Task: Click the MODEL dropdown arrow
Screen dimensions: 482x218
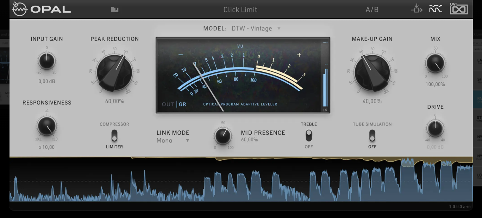Action: (279, 28)
